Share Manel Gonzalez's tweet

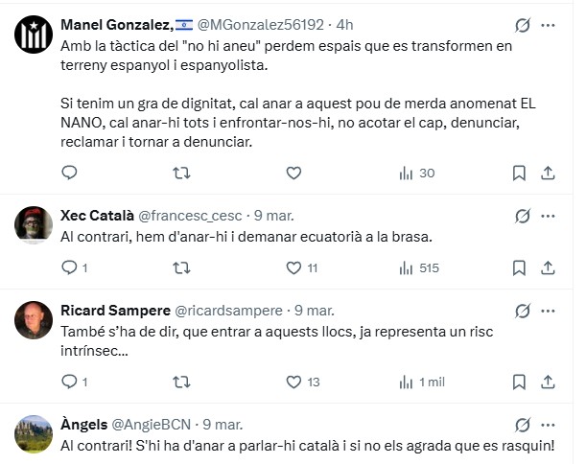click(x=548, y=173)
